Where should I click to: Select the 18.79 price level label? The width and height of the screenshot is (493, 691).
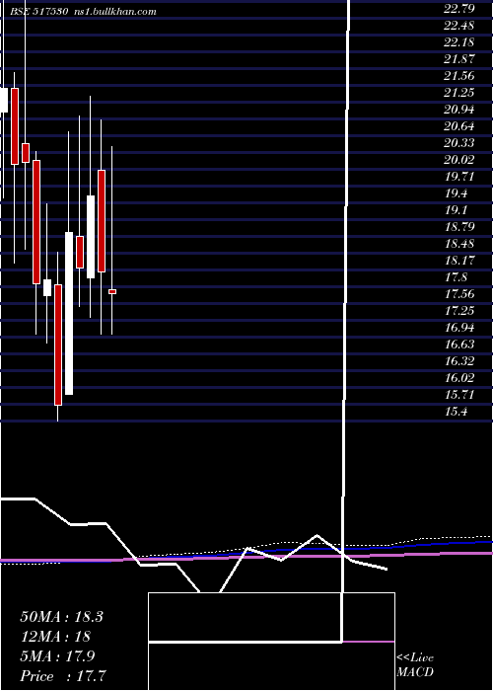458,226
